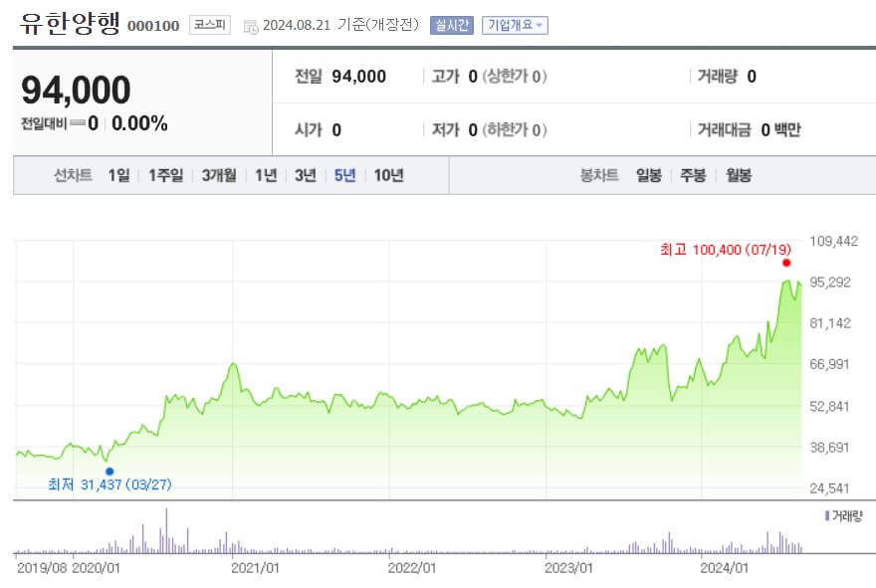The height and width of the screenshot is (588, 876).
Task: Click the 거래량 volume label in header
Action: tap(718, 77)
